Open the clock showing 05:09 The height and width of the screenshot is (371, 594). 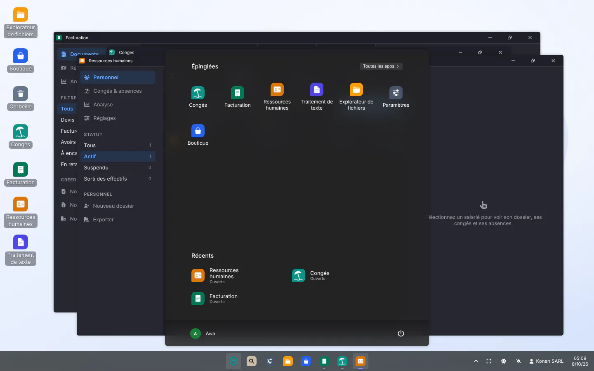click(x=580, y=361)
